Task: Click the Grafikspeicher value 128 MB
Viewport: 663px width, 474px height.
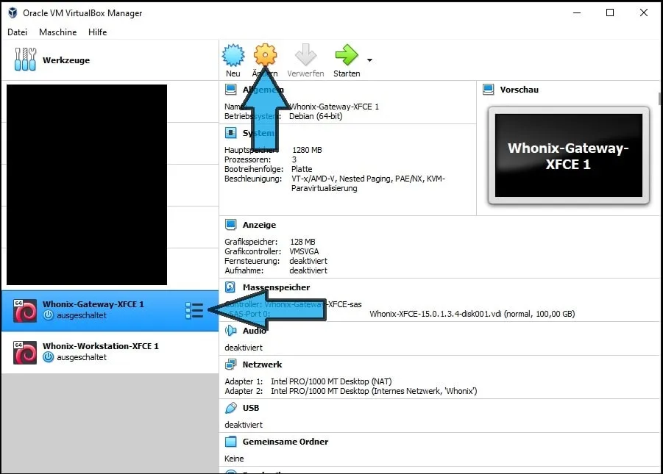Action: click(x=302, y=242)
